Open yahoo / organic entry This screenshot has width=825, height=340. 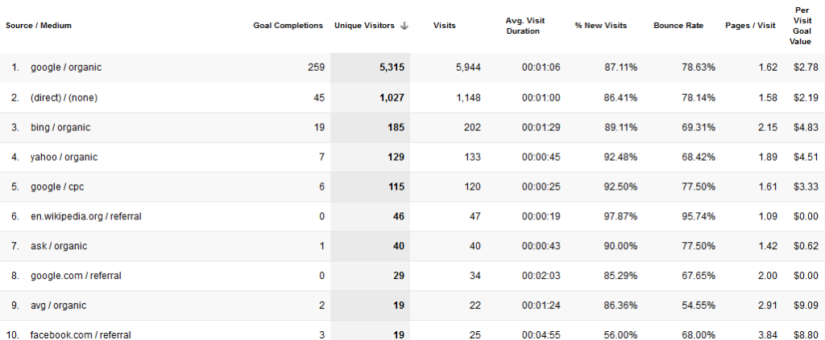coord(64,157)
